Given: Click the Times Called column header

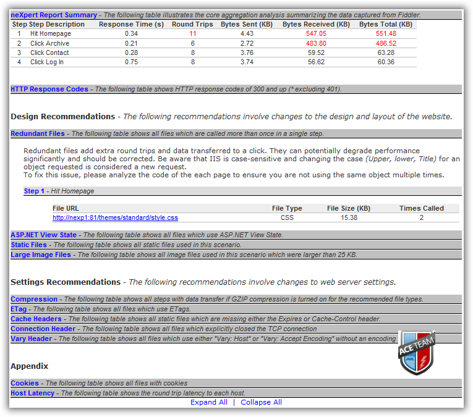Looking at the screenshot, I should tap(422, 209).
